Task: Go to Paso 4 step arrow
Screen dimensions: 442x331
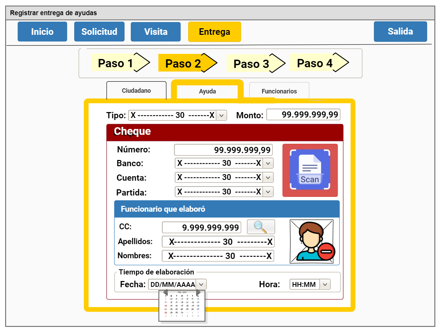Action: click(x=319, y=63)
